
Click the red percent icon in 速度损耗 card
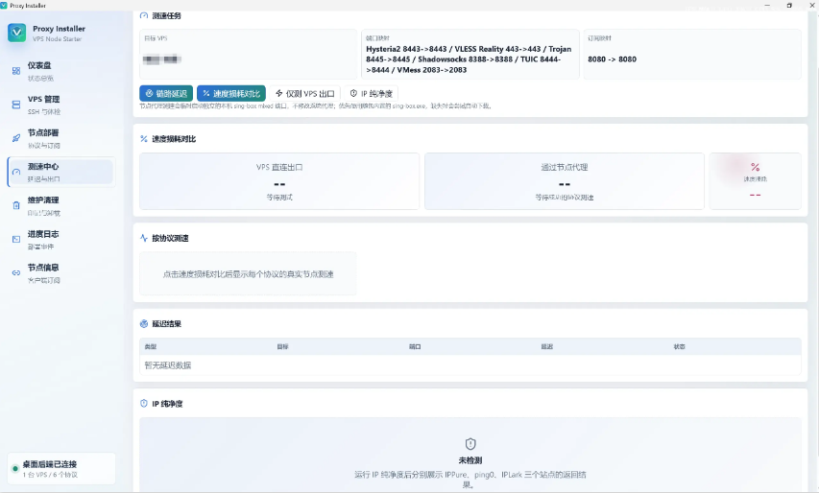tap(756, 167)
